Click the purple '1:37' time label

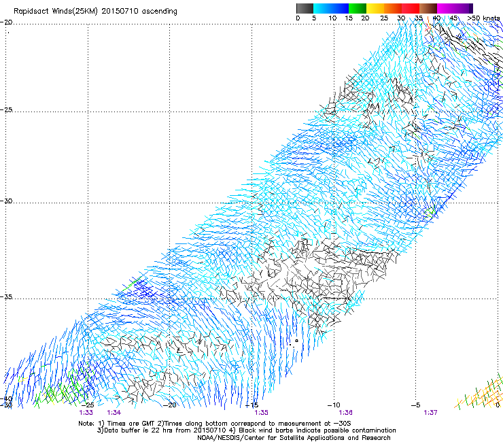430,413
